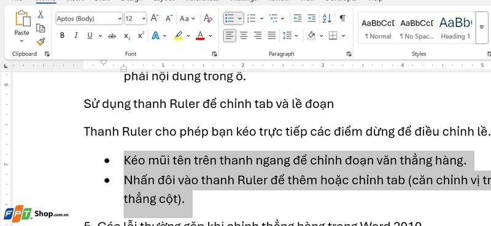This screenshot has width=491, height=226.
Task: Expand the Styles gallery
Action: [x=482, y=28]
